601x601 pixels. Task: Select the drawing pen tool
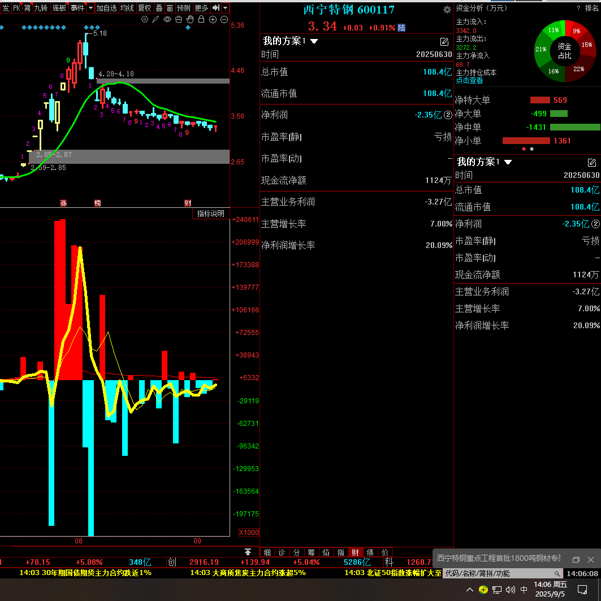[155, 19]
